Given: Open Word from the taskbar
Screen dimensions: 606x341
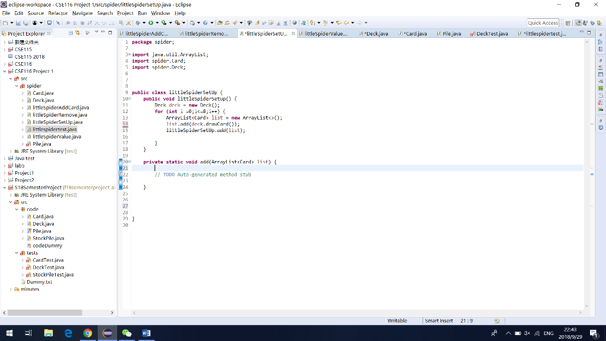Looking at the screenshot, I should pos(146,333).
